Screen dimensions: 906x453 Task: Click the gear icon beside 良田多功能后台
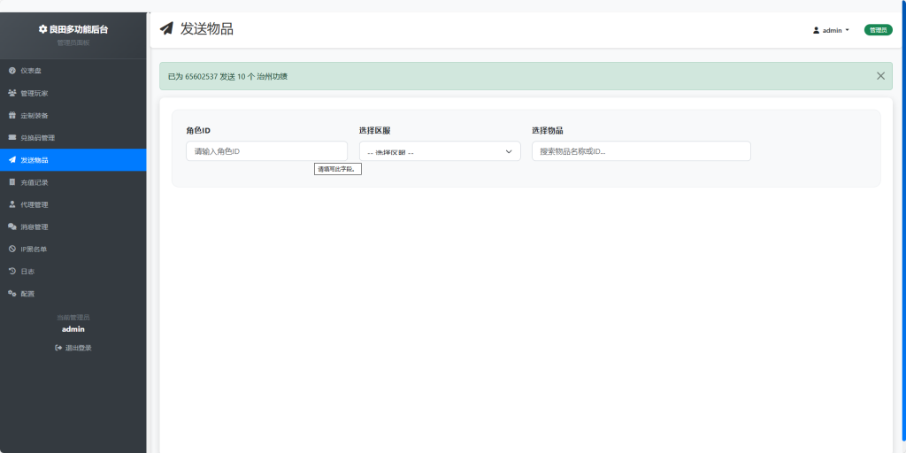point(42,29)
